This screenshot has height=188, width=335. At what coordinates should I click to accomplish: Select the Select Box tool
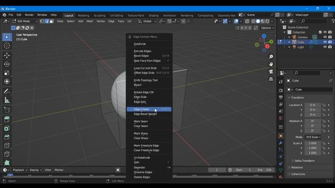click(7, 37)
